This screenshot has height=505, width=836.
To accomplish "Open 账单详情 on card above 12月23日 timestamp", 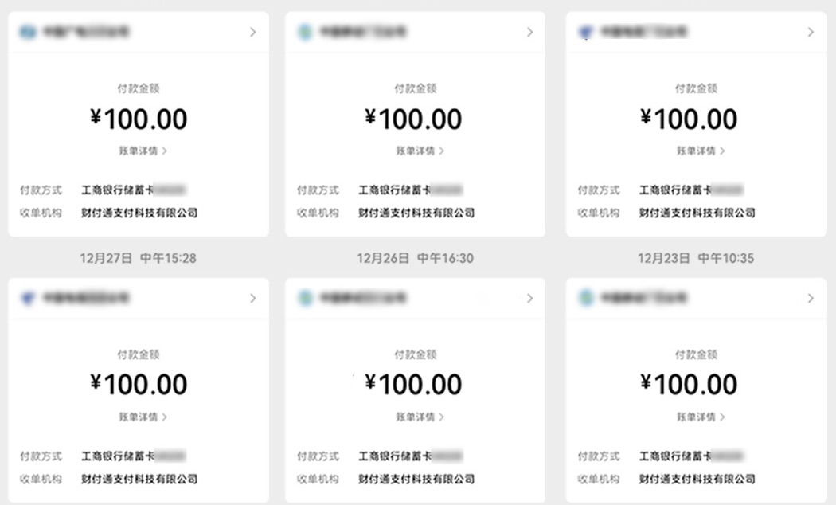I will coord(701,151).
